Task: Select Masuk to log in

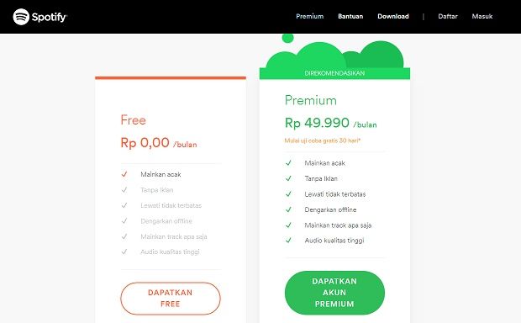Action: point(482,16)
